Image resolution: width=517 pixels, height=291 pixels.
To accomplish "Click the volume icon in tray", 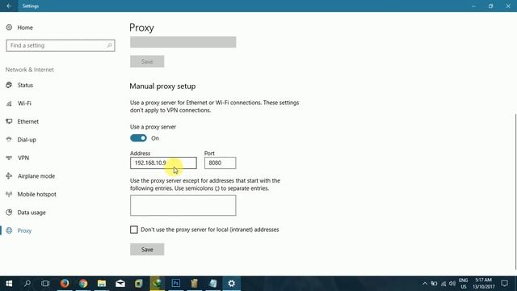I will (452, 284).
